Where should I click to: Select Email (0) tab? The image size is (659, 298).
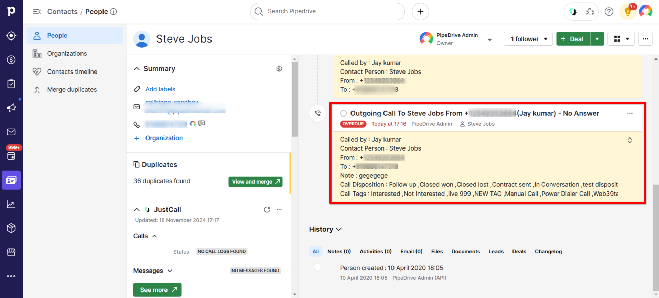coord(411,252)
